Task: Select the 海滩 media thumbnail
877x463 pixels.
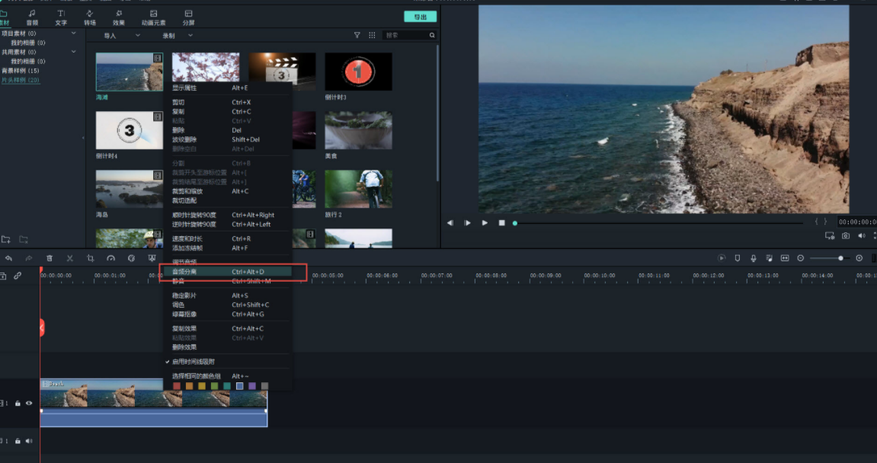Action: 130,72
